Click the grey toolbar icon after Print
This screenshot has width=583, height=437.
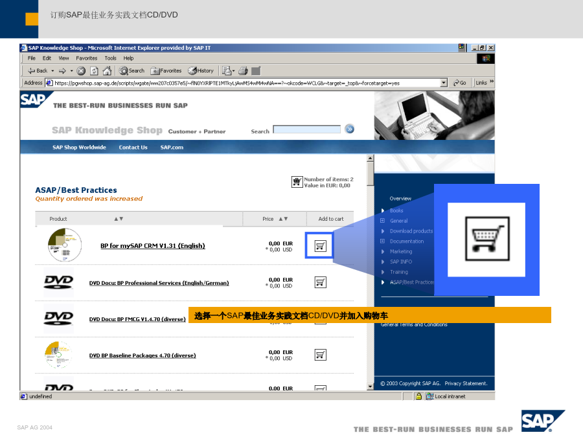256,71
